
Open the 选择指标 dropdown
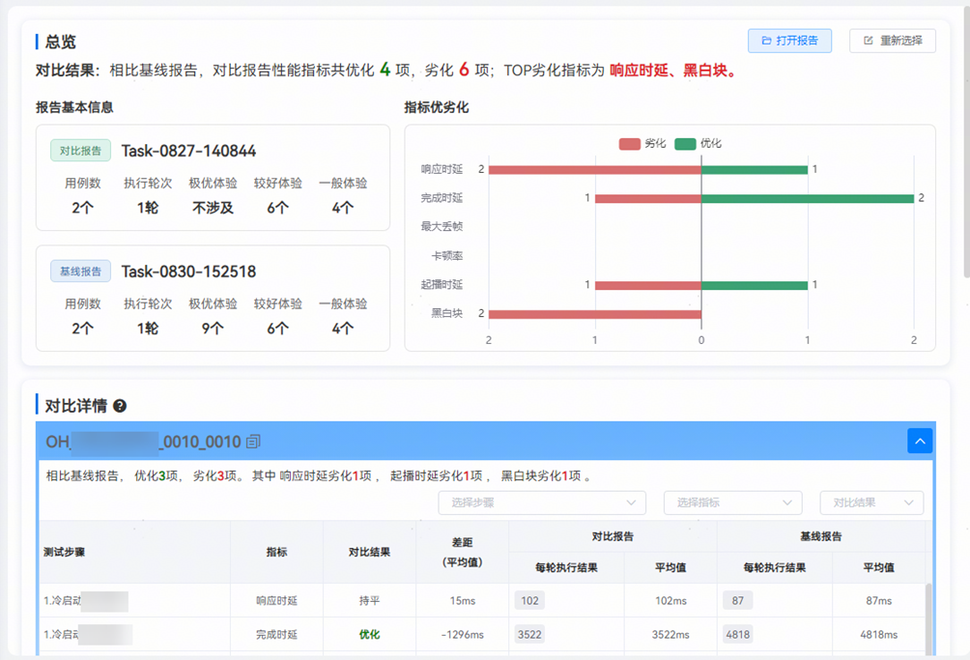(x=732, y=502)
